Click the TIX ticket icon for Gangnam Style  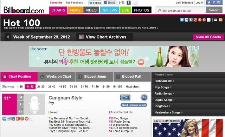pos(125,98)
